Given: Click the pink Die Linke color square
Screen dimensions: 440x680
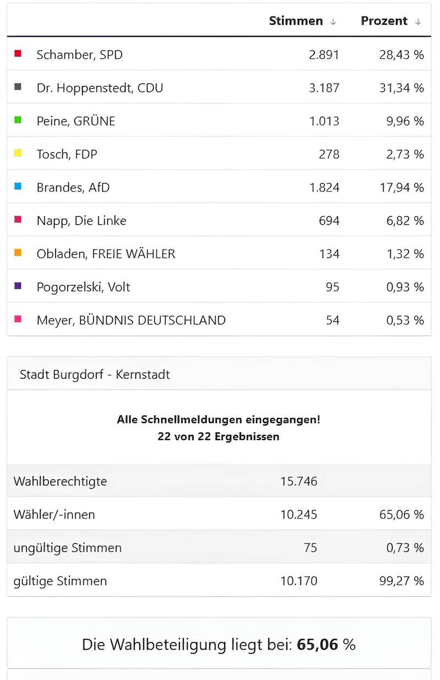Looking at the screenshot, I should click(x=18, y=219).
